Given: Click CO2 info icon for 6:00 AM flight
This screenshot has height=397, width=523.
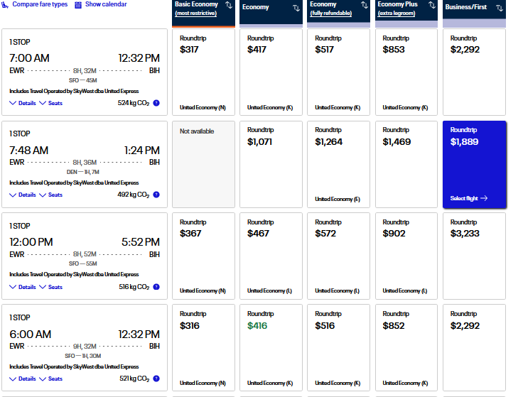Looking at the screenshot, I should (156, 379).
